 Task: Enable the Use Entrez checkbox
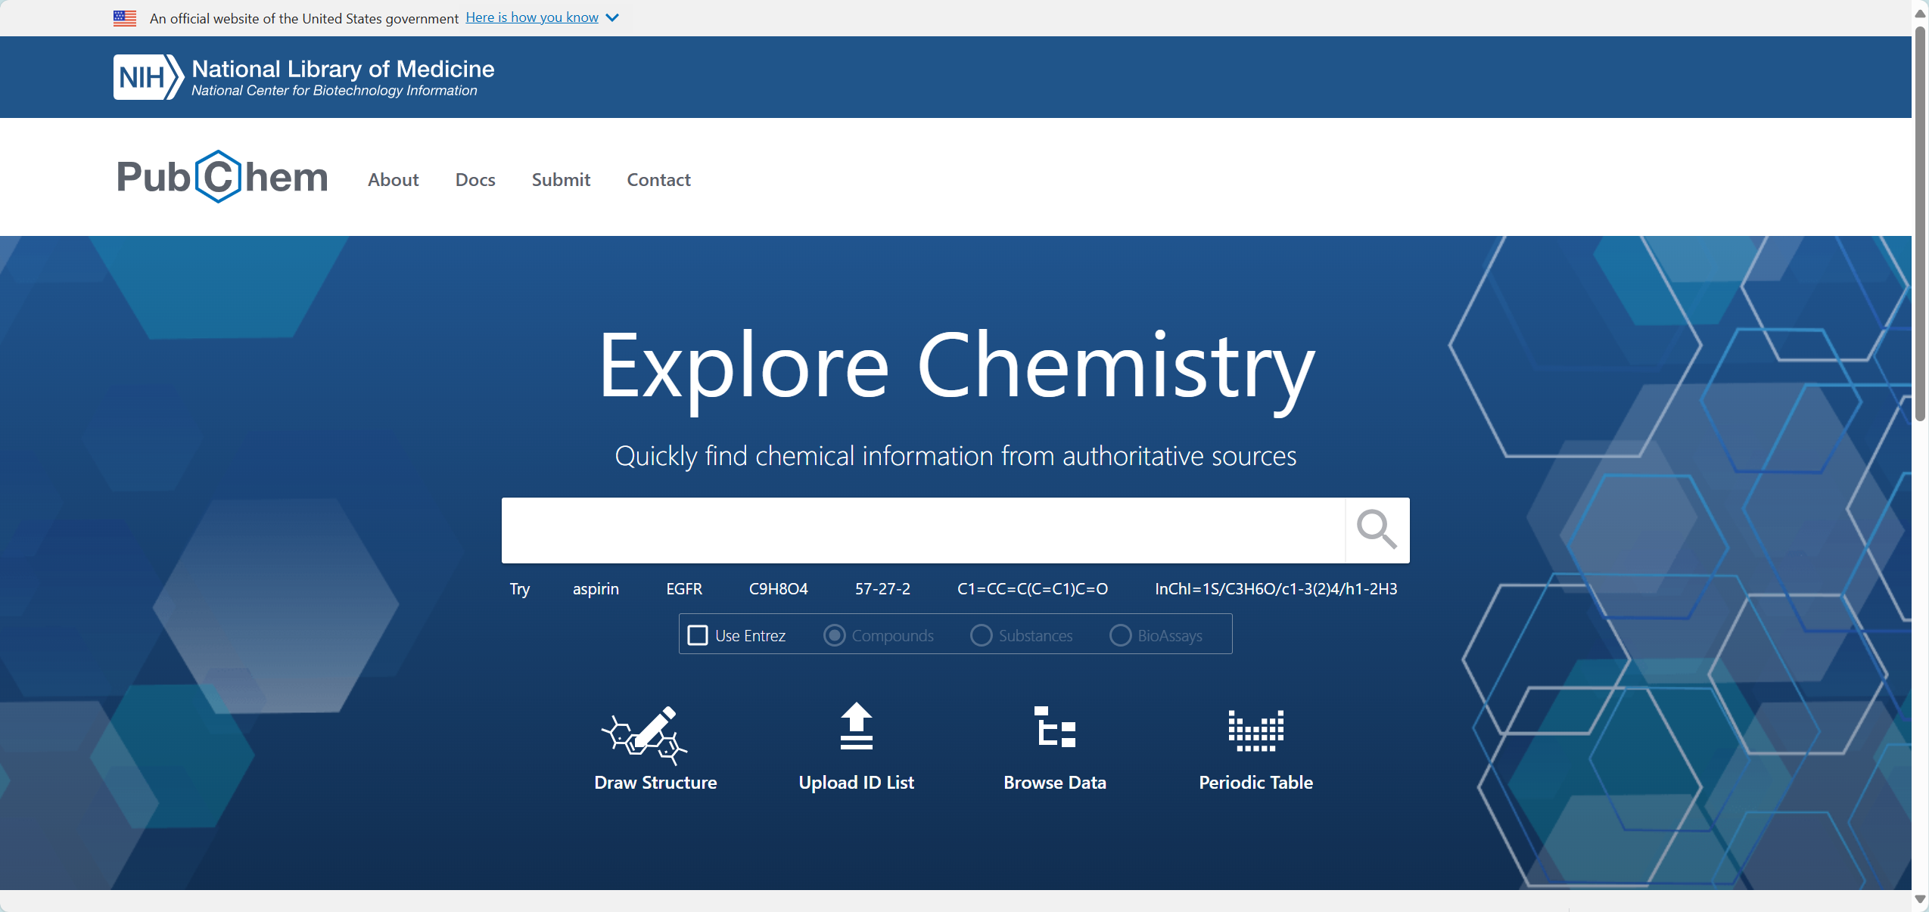coord(698,635)
